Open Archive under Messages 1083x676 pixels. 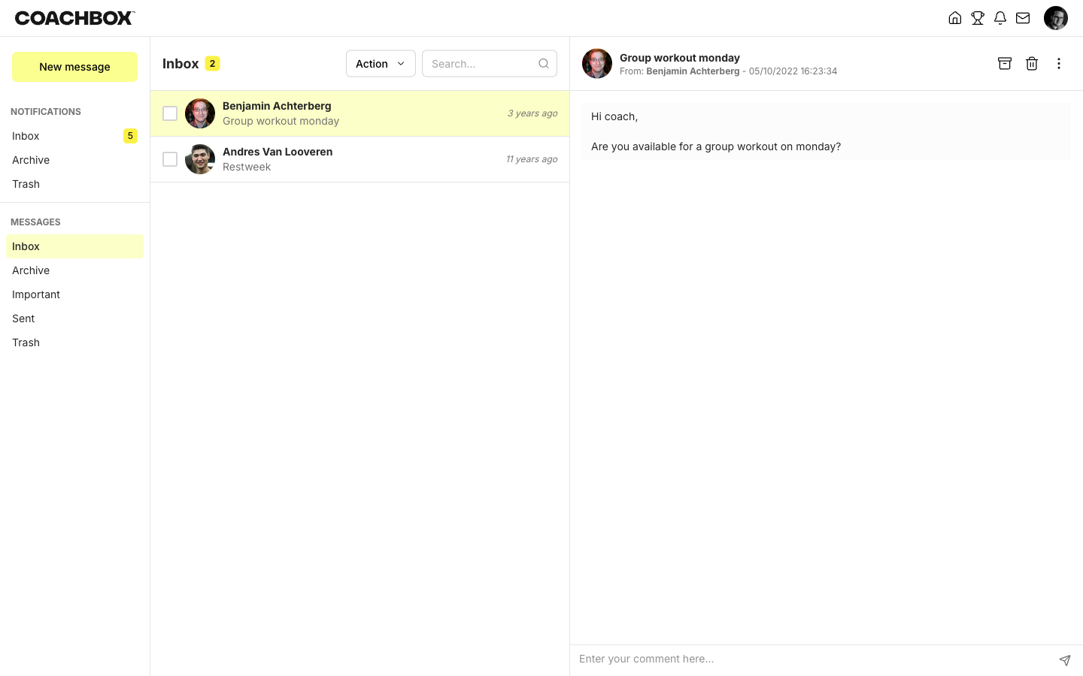pyautogui.click(x=75, y=270)
